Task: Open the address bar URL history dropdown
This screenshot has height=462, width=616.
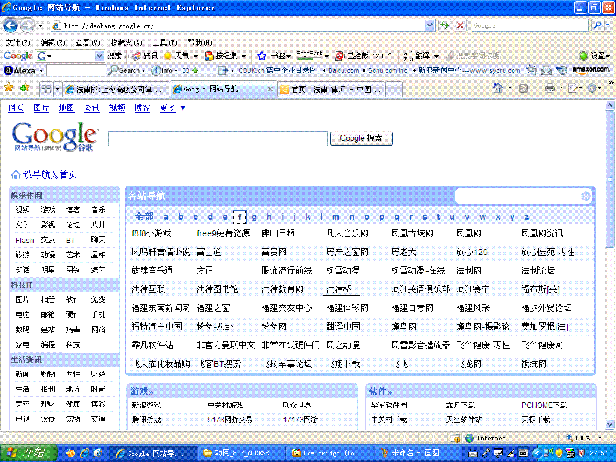Action: coord(430,26)
